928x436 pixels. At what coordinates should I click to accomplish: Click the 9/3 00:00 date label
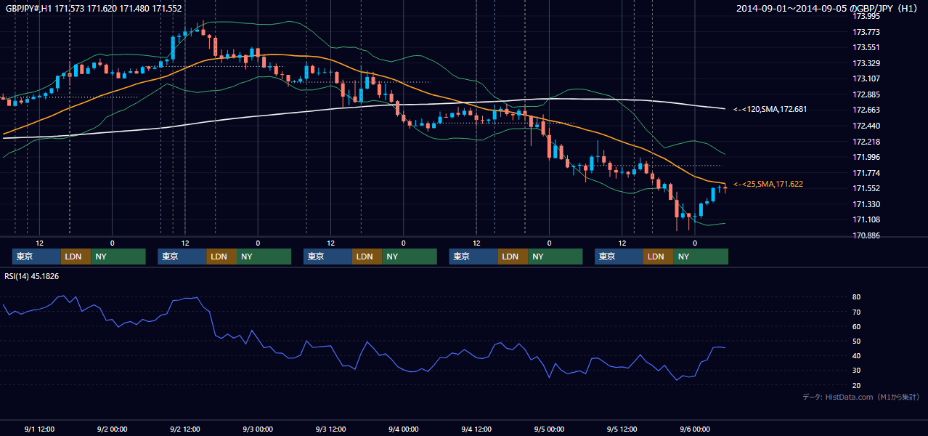258,429
